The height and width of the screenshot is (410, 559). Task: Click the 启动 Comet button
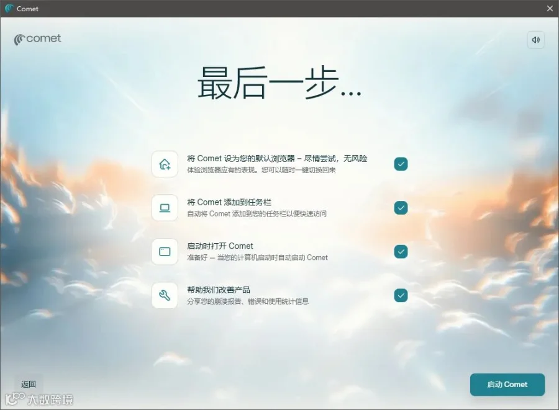[507, 385]
